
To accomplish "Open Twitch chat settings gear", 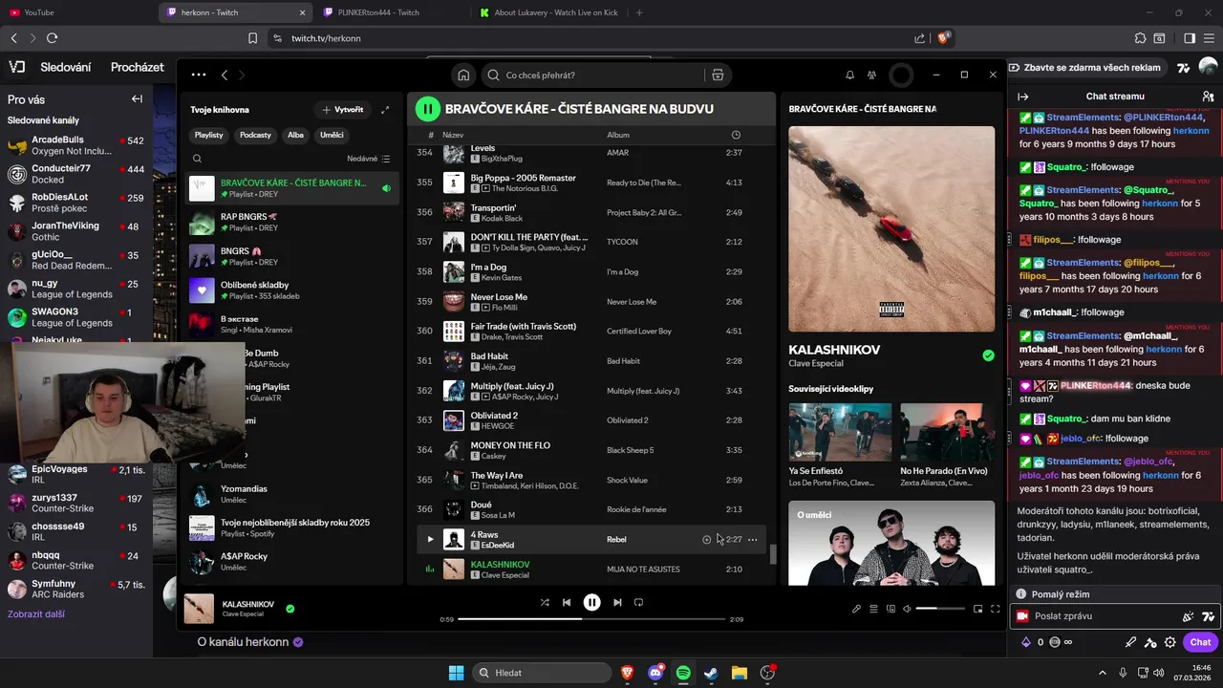I will 1170,642.
